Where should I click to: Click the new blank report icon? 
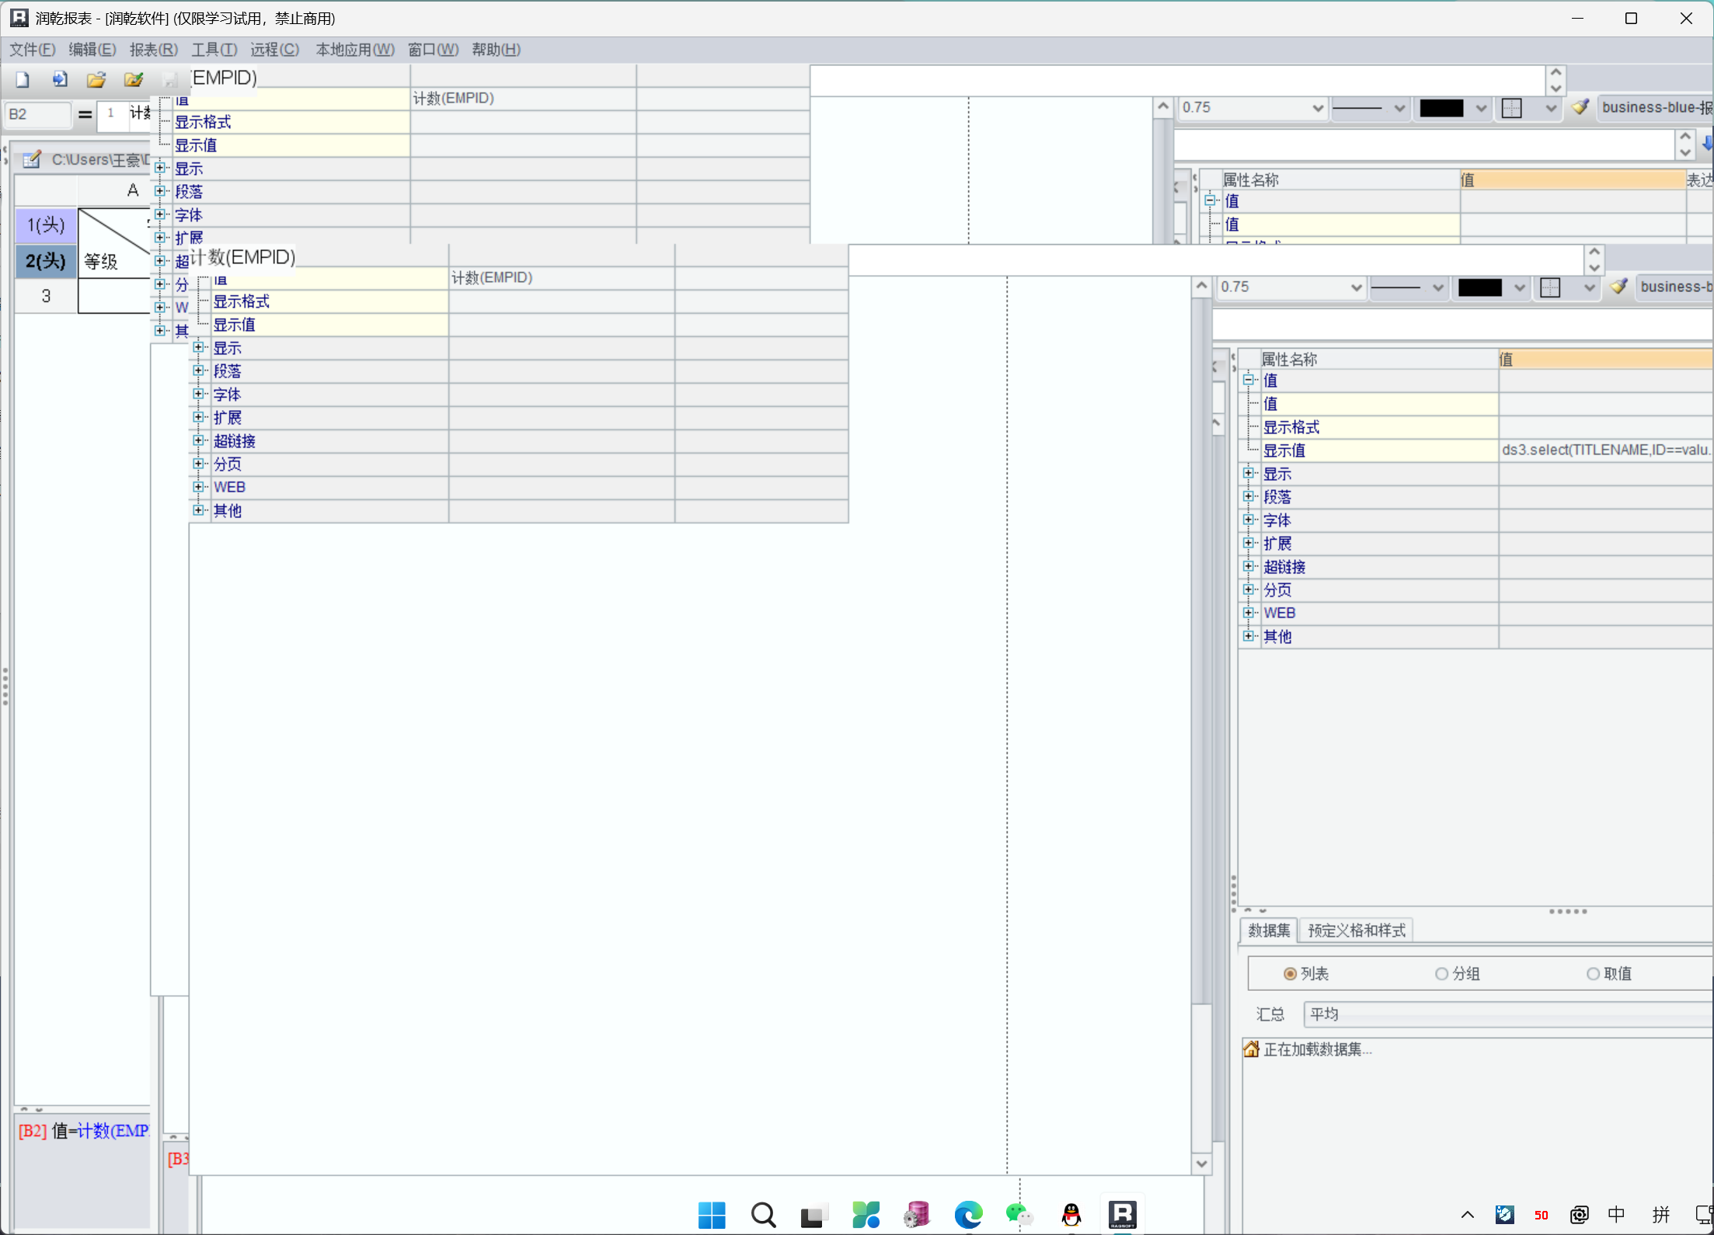[x=23, y=79]
